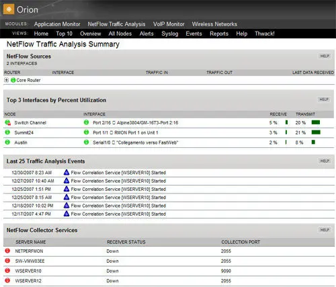Screen dimensions: 336x287
Task: Click Port 2/16 interface status icon
Action: point(86,122)
